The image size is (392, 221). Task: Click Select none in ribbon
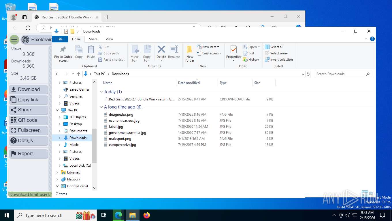click(276, 53)
